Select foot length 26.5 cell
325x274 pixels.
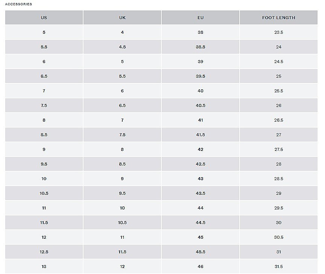pyautogui.click(x=279, y=120)
